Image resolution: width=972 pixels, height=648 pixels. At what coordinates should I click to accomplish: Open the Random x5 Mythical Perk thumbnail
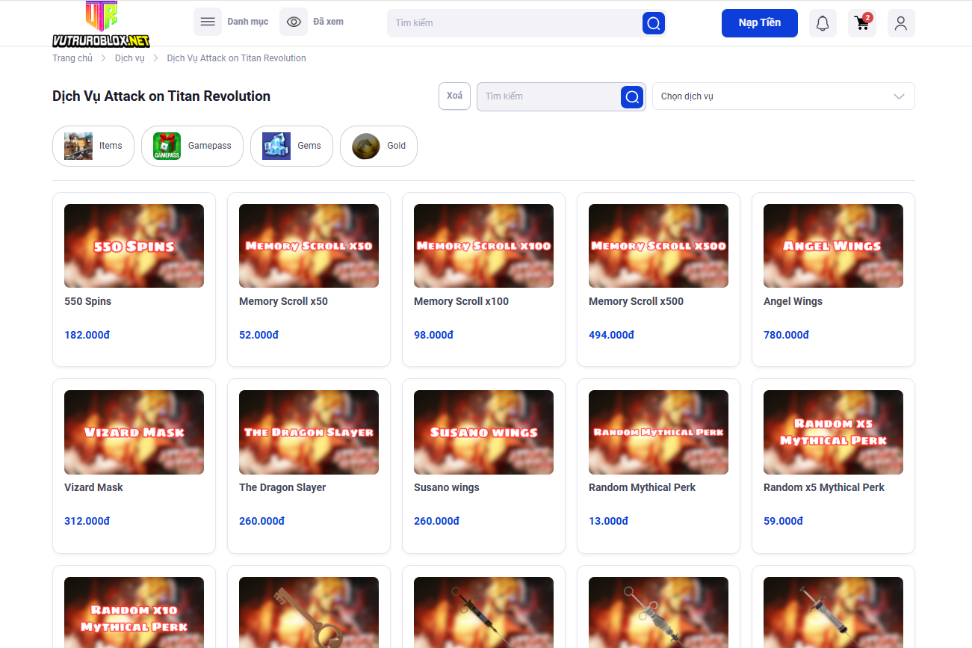[834, 432]
